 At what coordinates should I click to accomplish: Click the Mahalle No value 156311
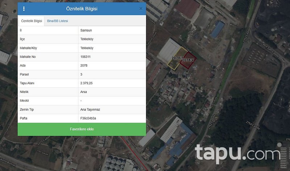(86, 57)
